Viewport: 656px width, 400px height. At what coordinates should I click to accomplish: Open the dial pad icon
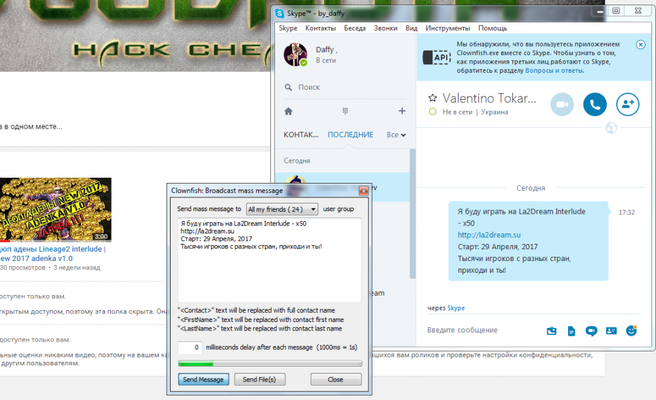click(345, 111)
